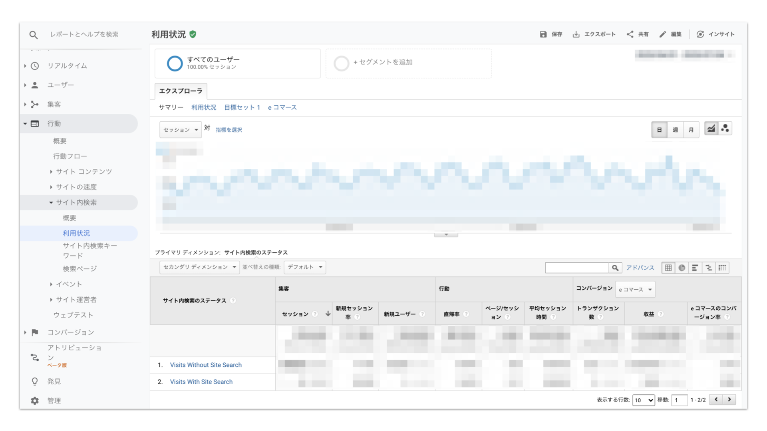The image size is (767, 431).
Task: Open Visits Without Site Search row link
Action: (206, 365)
